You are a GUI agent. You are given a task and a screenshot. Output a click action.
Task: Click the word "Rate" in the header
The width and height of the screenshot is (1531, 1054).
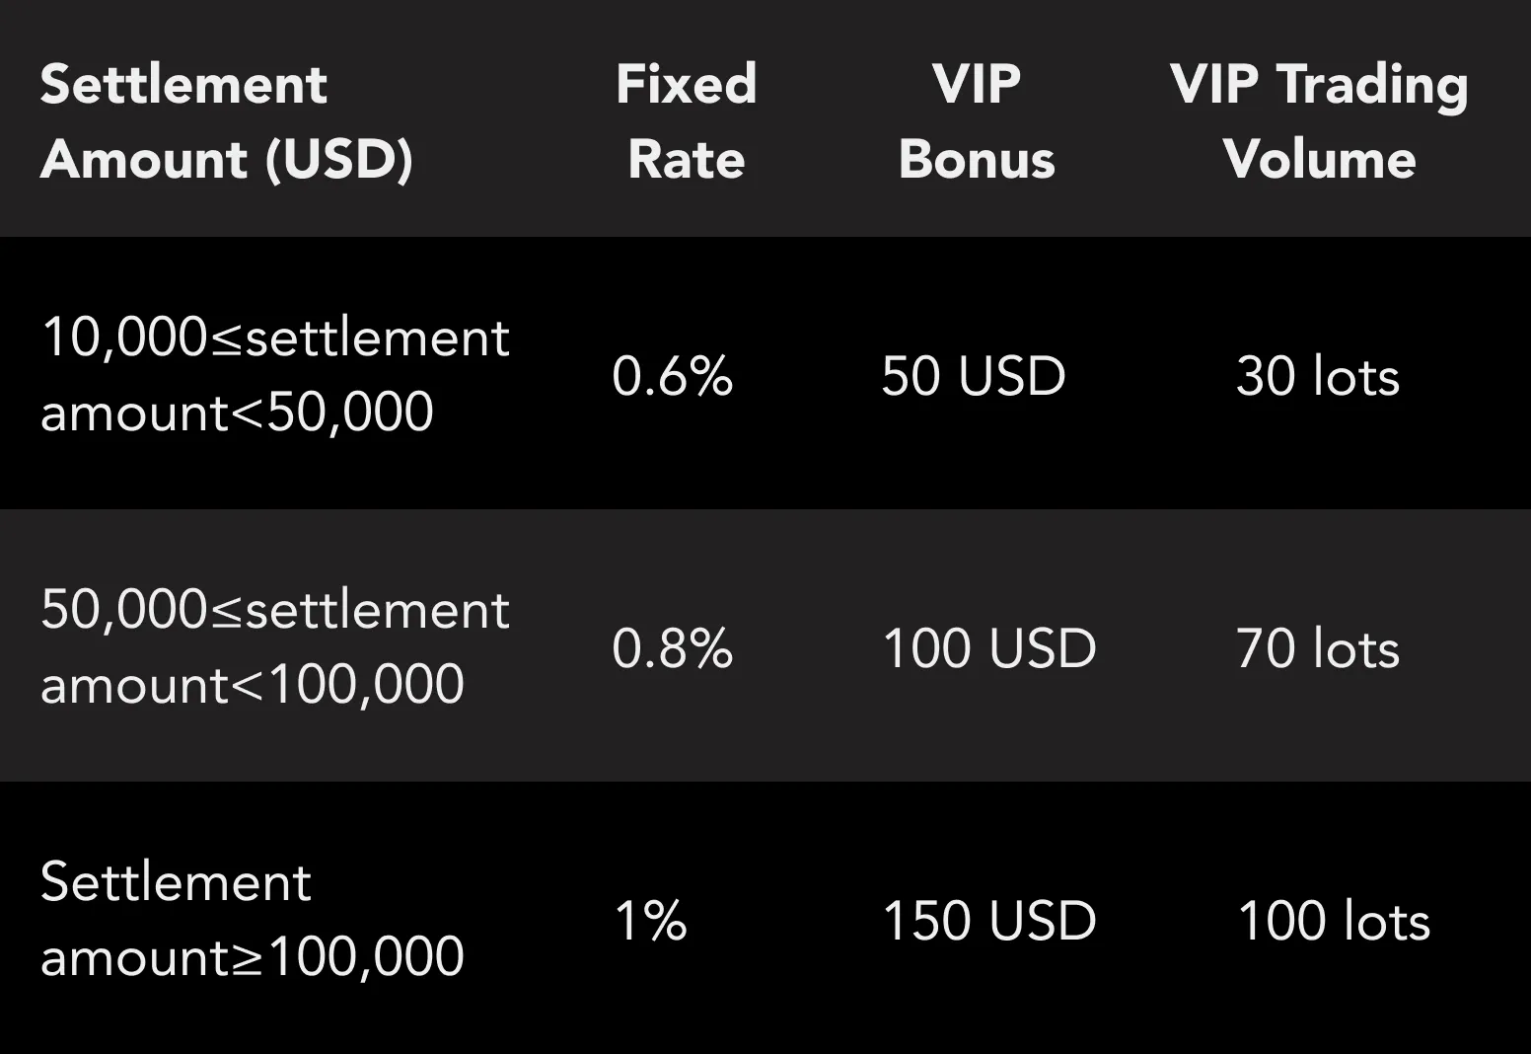687,159
